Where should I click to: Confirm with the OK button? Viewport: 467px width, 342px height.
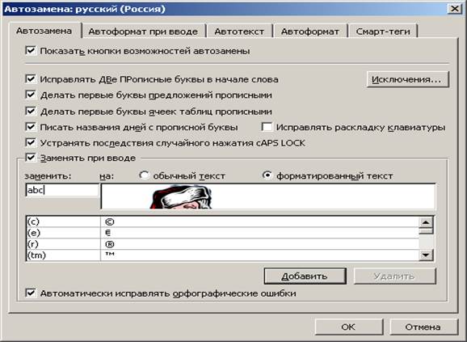click(x=348, y=327)
